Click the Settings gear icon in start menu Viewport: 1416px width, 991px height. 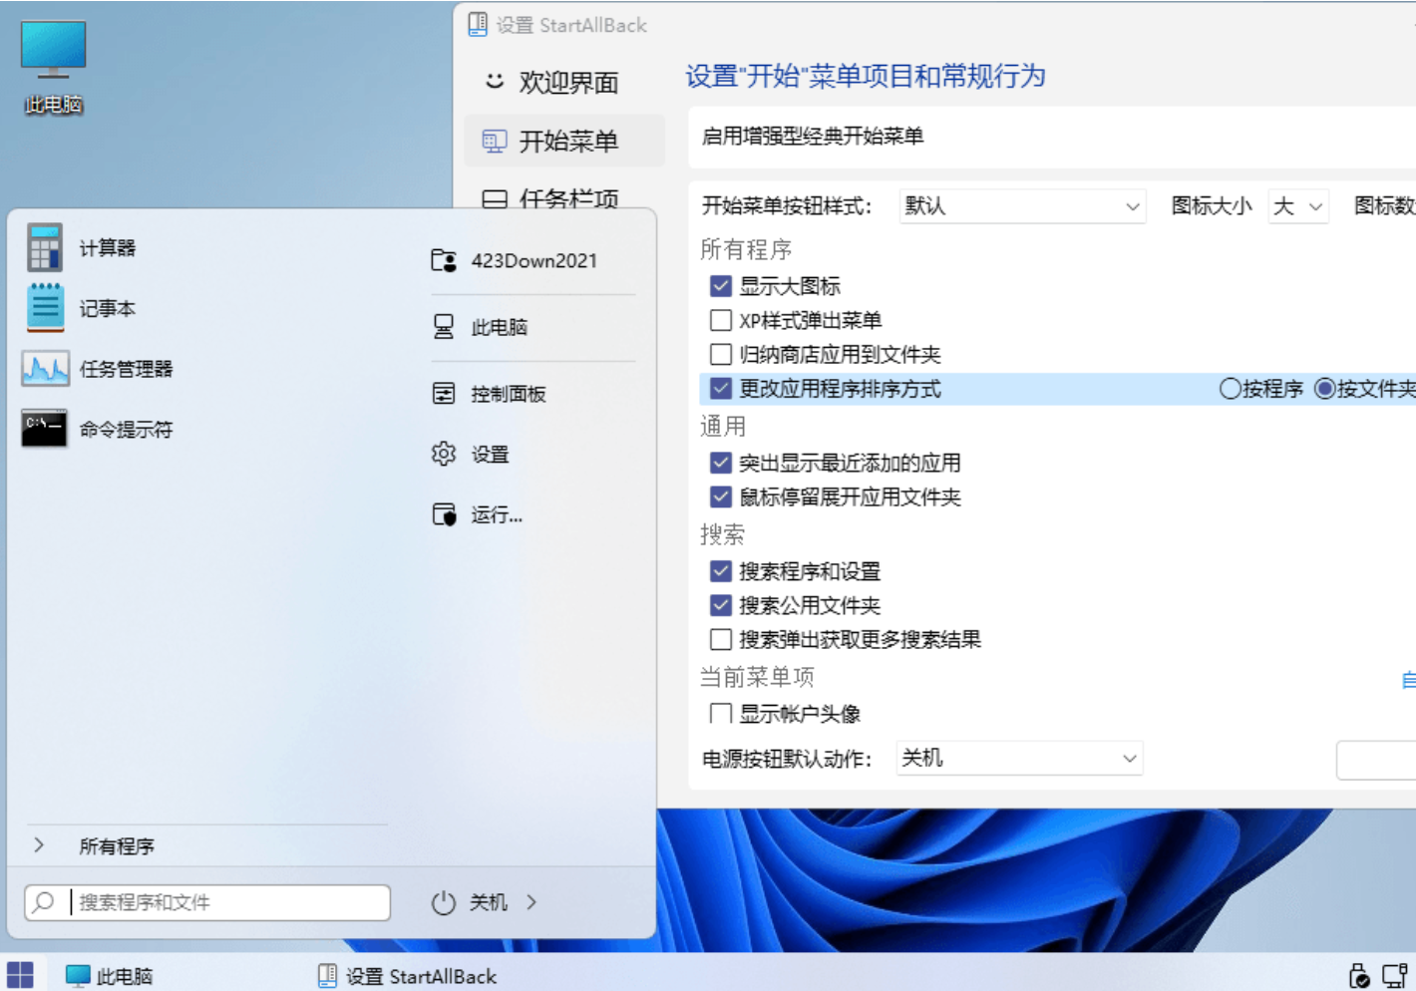(444, 454)
